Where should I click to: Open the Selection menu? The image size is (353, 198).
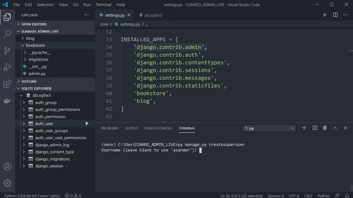point(45,4)
